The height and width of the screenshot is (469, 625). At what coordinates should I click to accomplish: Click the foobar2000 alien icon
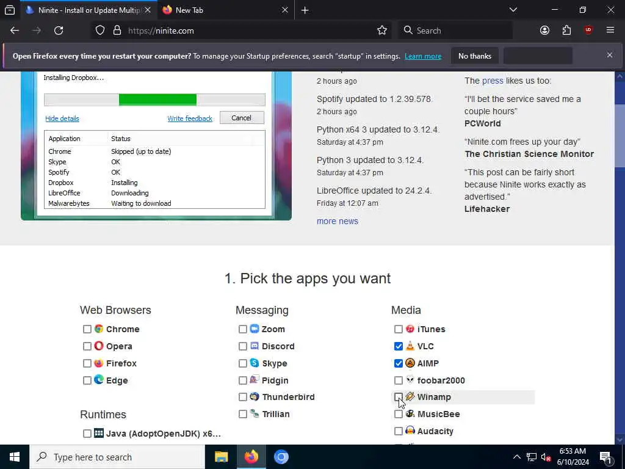[x=410, y=380]
